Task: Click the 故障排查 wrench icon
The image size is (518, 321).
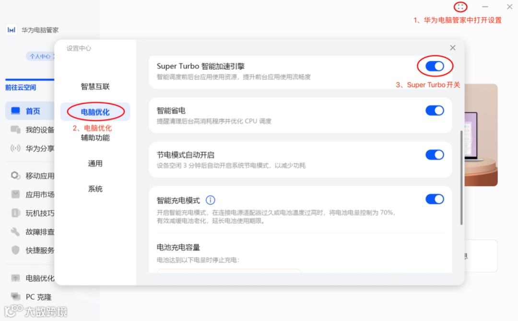Action: [15, 231]
